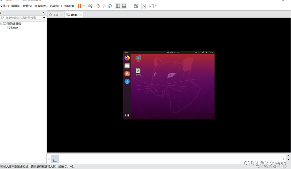The image size is (291, 169).
Task: Open the zh input source dropdown
Action: (x=197, y=52)
